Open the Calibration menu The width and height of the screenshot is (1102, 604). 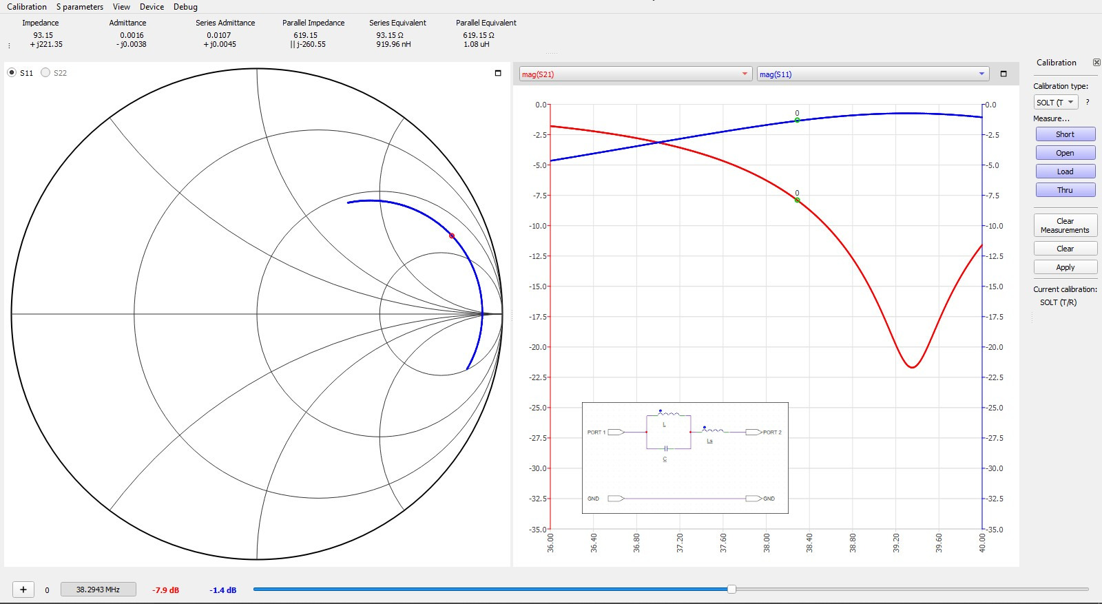pyautogui.click(x=27, y=7)
